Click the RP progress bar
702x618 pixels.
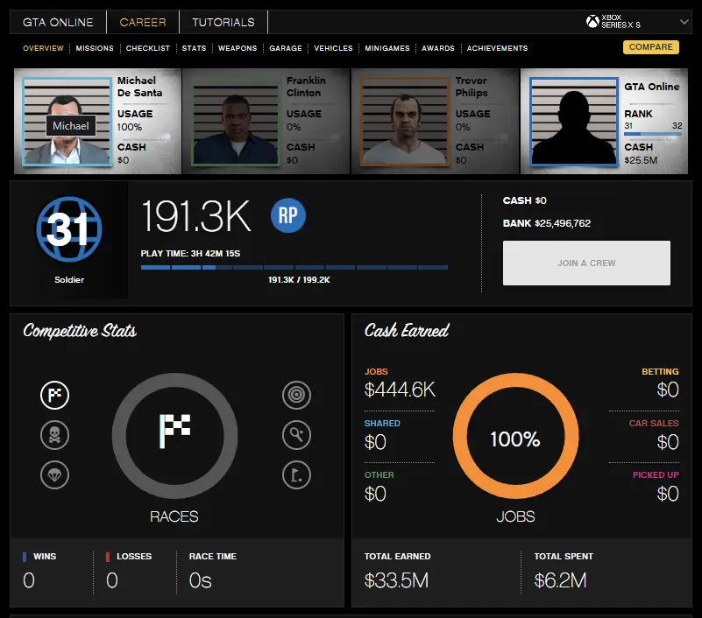tap(294, 267)
